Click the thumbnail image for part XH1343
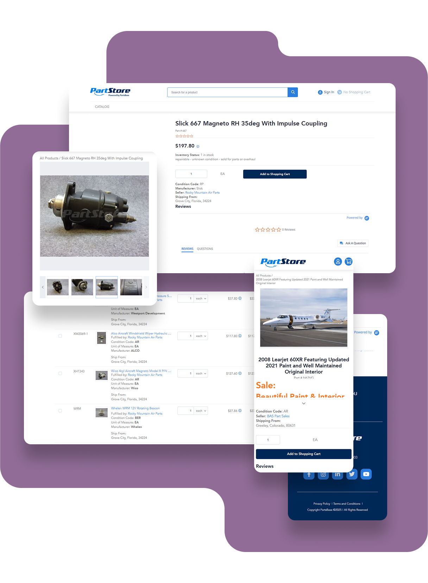428x583 pixels. click(102, 375)
